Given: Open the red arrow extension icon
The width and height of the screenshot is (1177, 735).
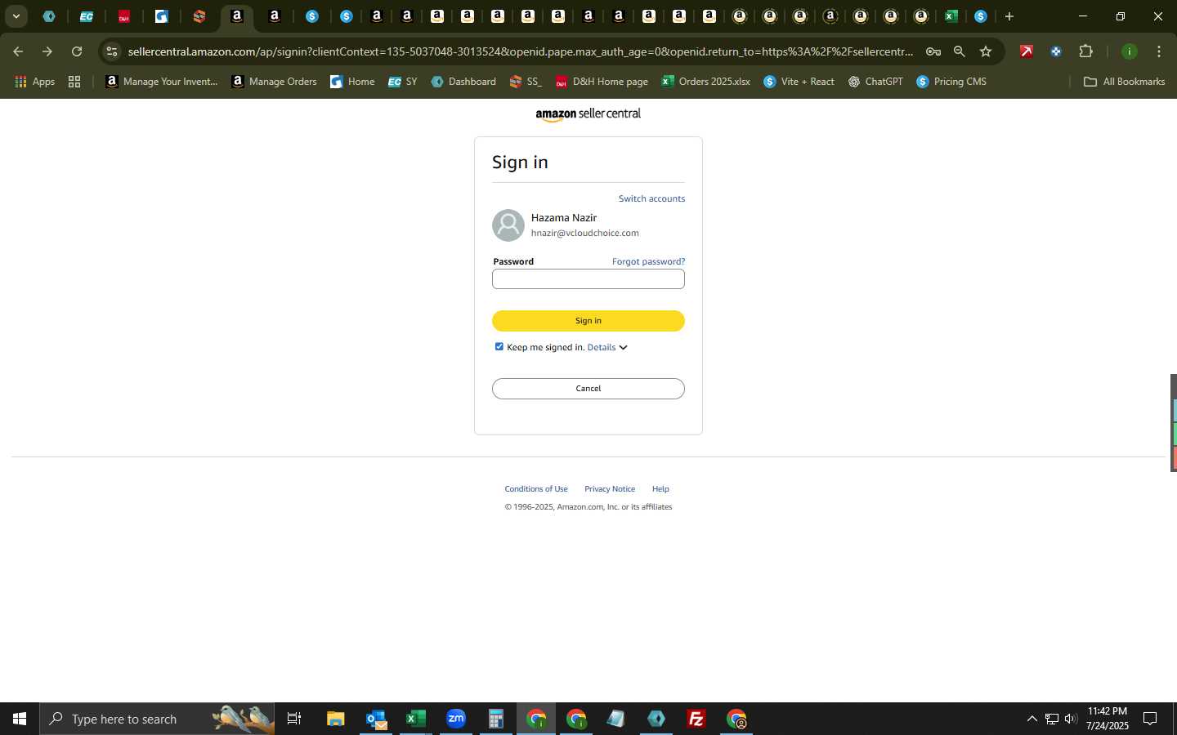Looking at the screenshot, I should click(x=1027, y=51).
